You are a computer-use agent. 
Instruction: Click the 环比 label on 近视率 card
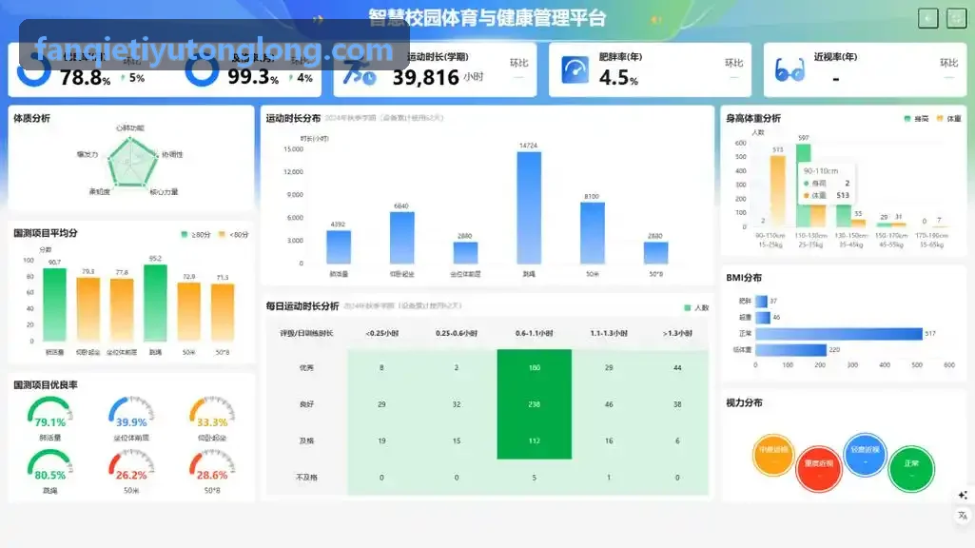[948, 63]
